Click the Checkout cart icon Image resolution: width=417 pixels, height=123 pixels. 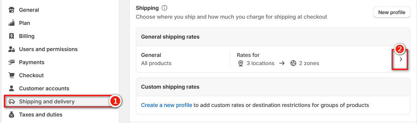(12, 75)
